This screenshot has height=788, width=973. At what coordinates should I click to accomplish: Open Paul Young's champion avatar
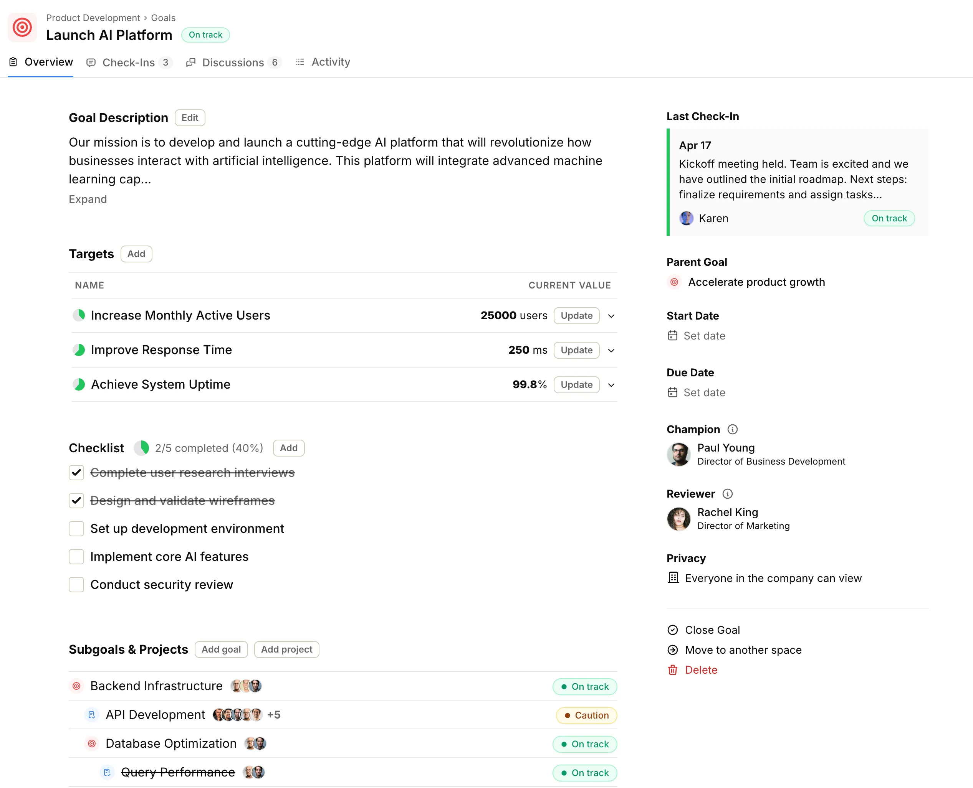point(678,454)
